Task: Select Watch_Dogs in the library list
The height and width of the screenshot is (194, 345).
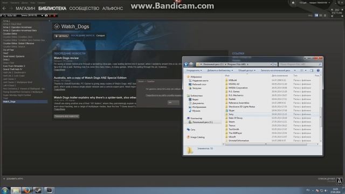Action: click(x=25, y=102)
